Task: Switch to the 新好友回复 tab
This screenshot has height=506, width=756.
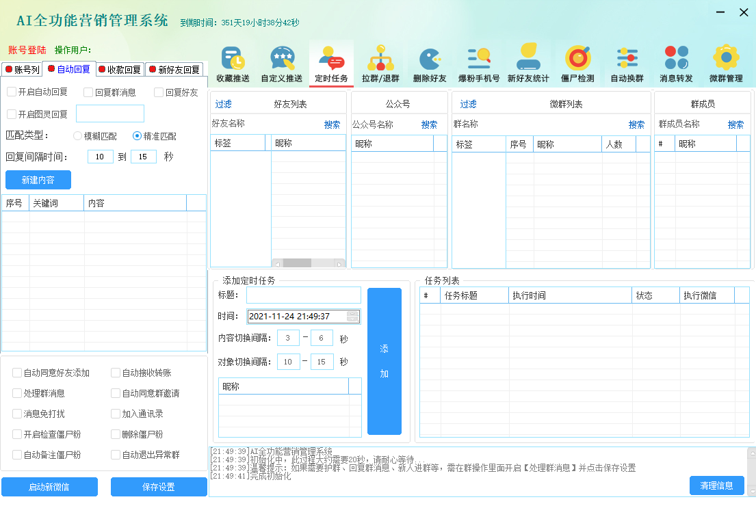Action: tap(174, 70)
